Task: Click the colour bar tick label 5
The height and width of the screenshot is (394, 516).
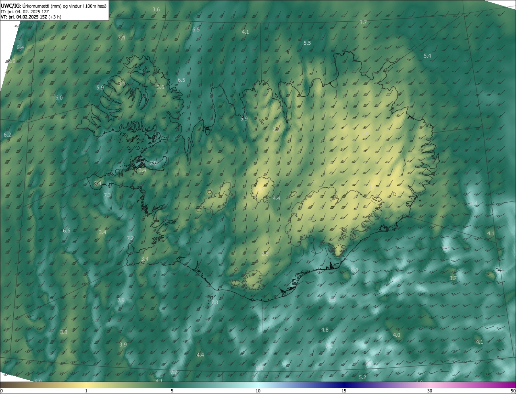Action: (x=172, y=391)
